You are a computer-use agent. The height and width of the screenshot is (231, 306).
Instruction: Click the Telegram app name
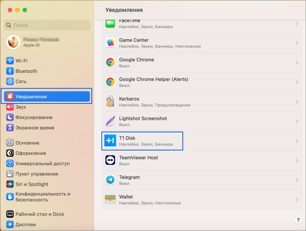tap(130, 177)
